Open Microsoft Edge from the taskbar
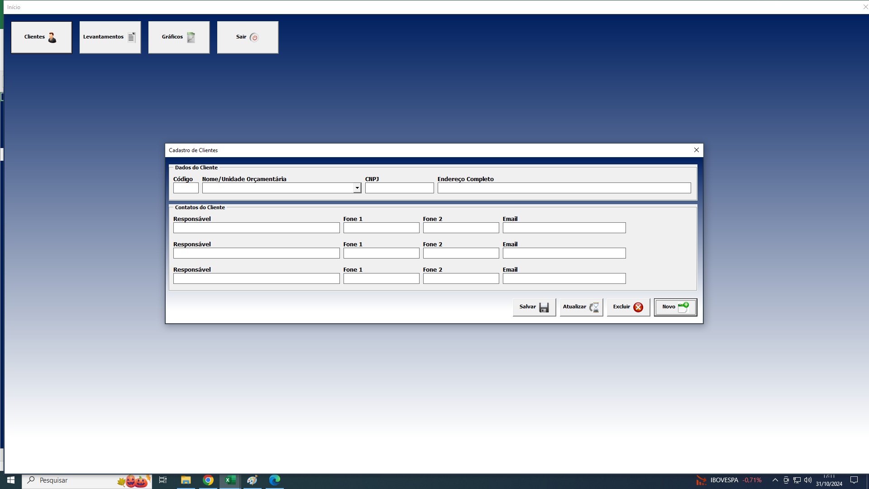 (x=275, y=480)
